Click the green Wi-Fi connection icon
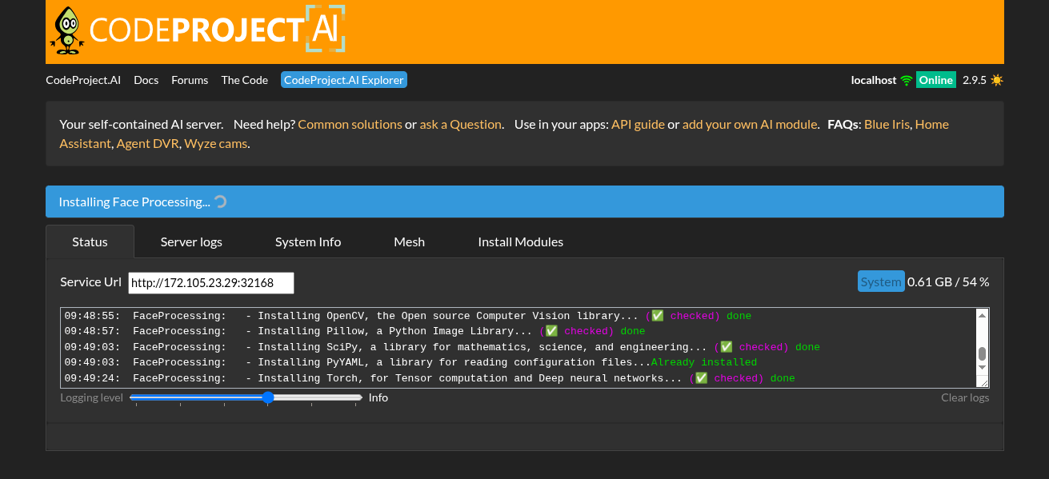The height and width of the screenshot is (479, 1049). tap(906, 80)
